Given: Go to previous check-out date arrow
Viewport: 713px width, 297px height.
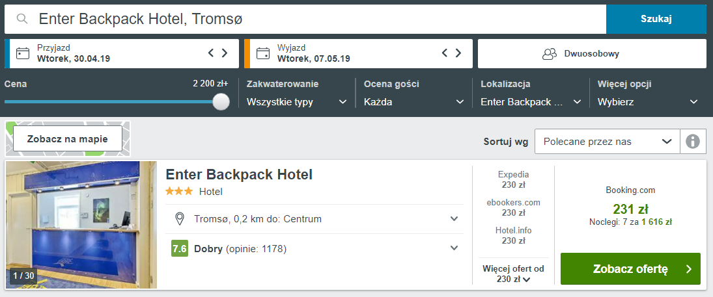Looking at the screenshot, I should tap(445, 53).
